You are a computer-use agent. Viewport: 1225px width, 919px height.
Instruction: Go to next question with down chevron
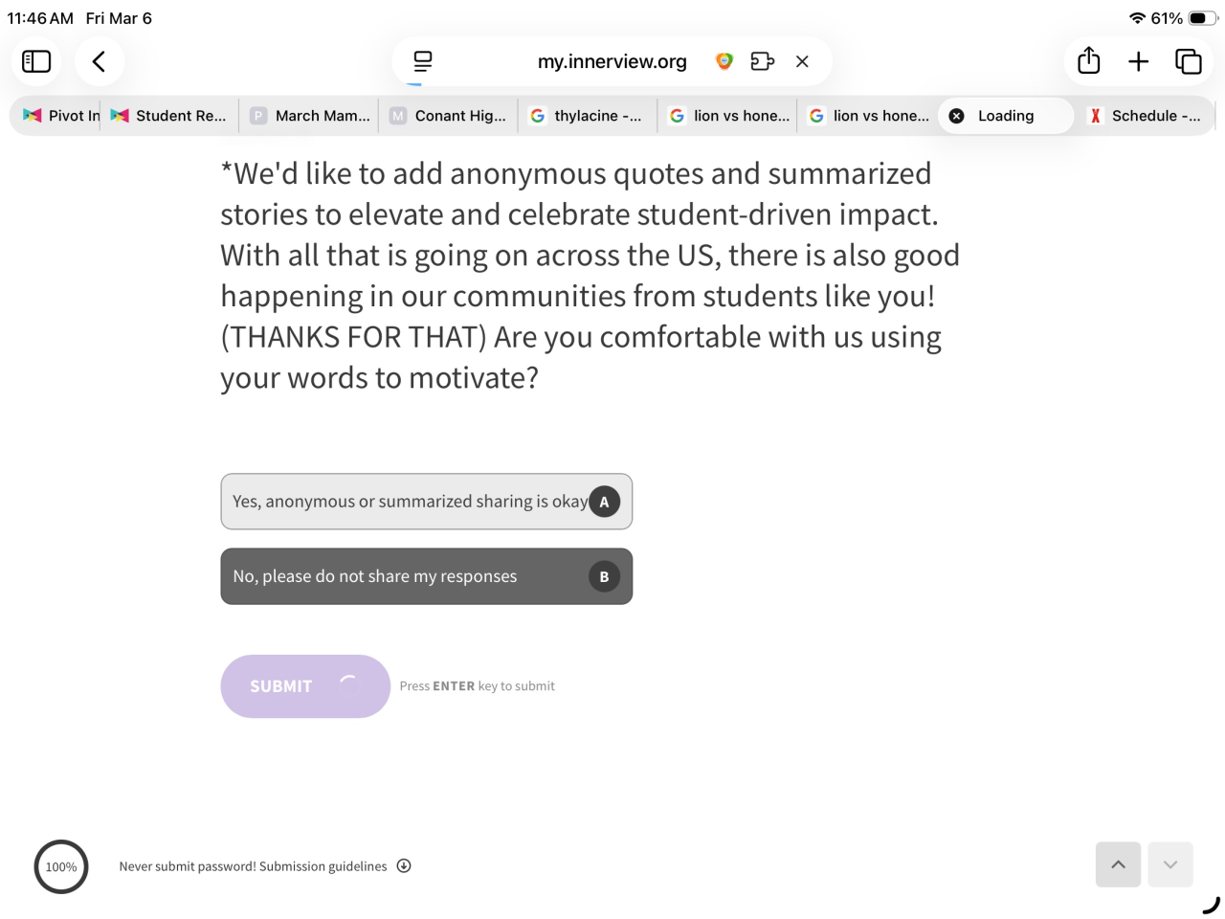pos(1169,864)
